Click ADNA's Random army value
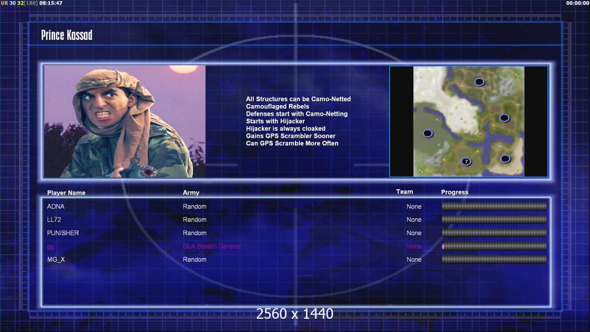This screenshot has height=332, width=590. click(x=194, y=206)
